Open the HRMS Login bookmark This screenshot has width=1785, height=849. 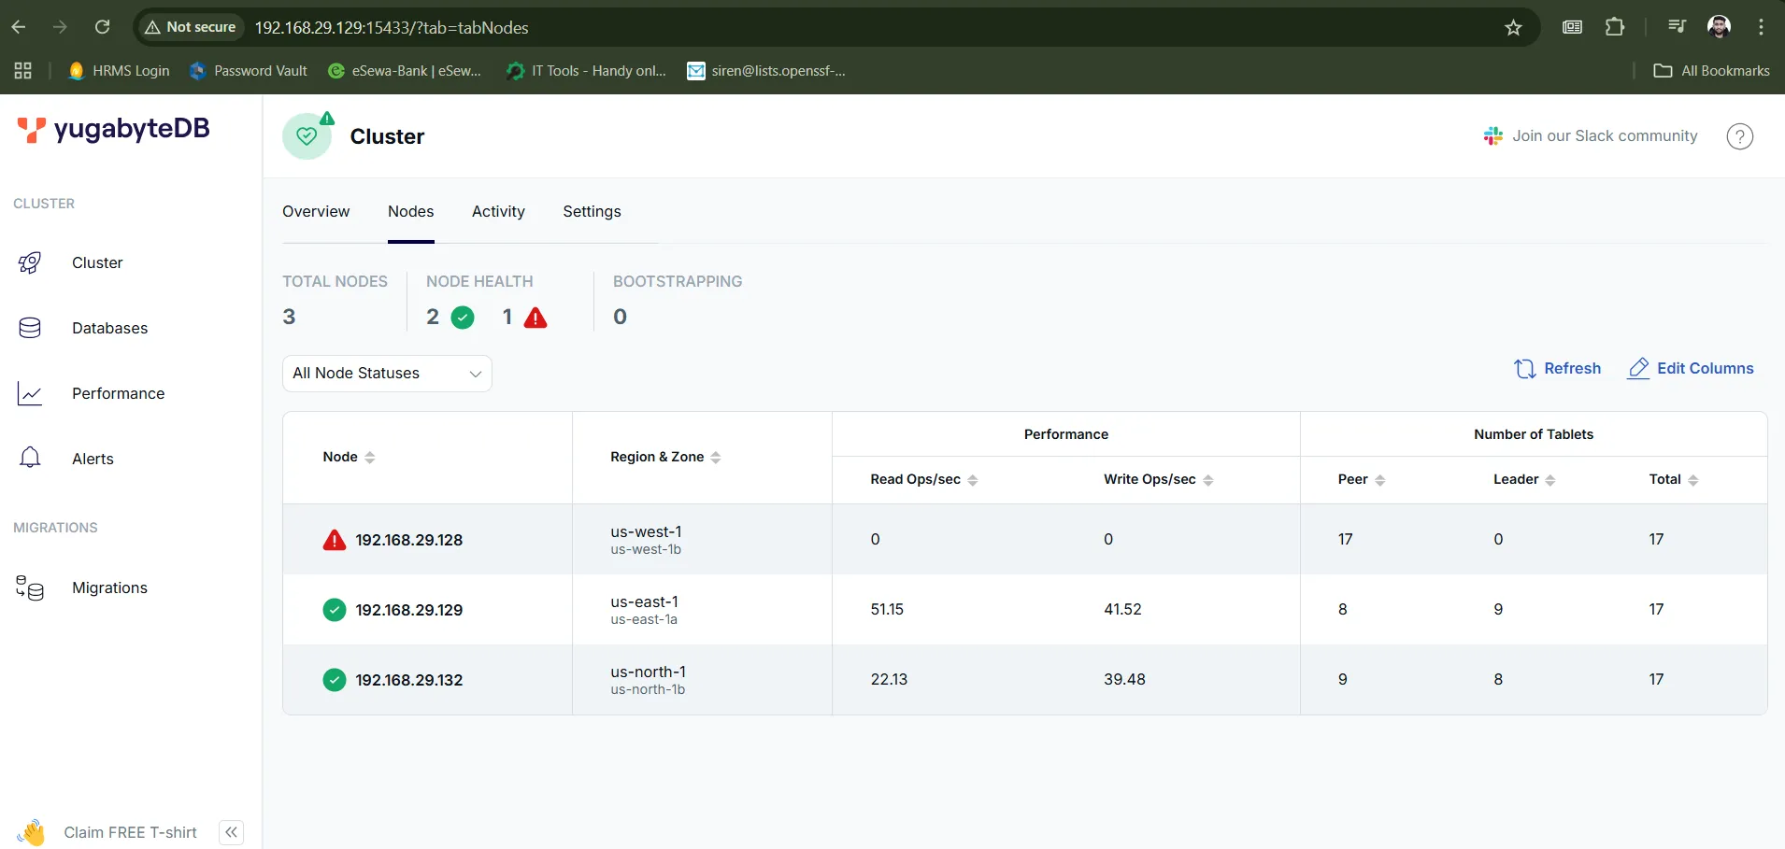pos(120,71)
